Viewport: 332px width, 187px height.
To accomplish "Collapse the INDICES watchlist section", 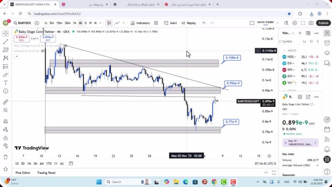I will (x=284, y=50).
